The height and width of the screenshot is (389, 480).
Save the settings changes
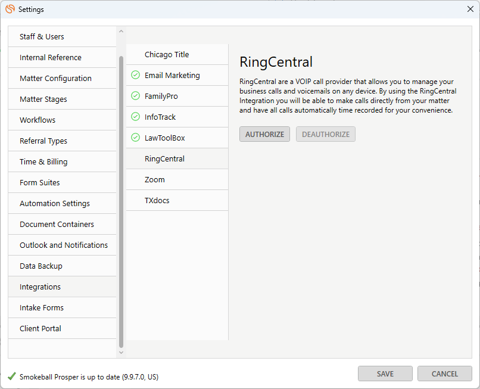(385, 374)
